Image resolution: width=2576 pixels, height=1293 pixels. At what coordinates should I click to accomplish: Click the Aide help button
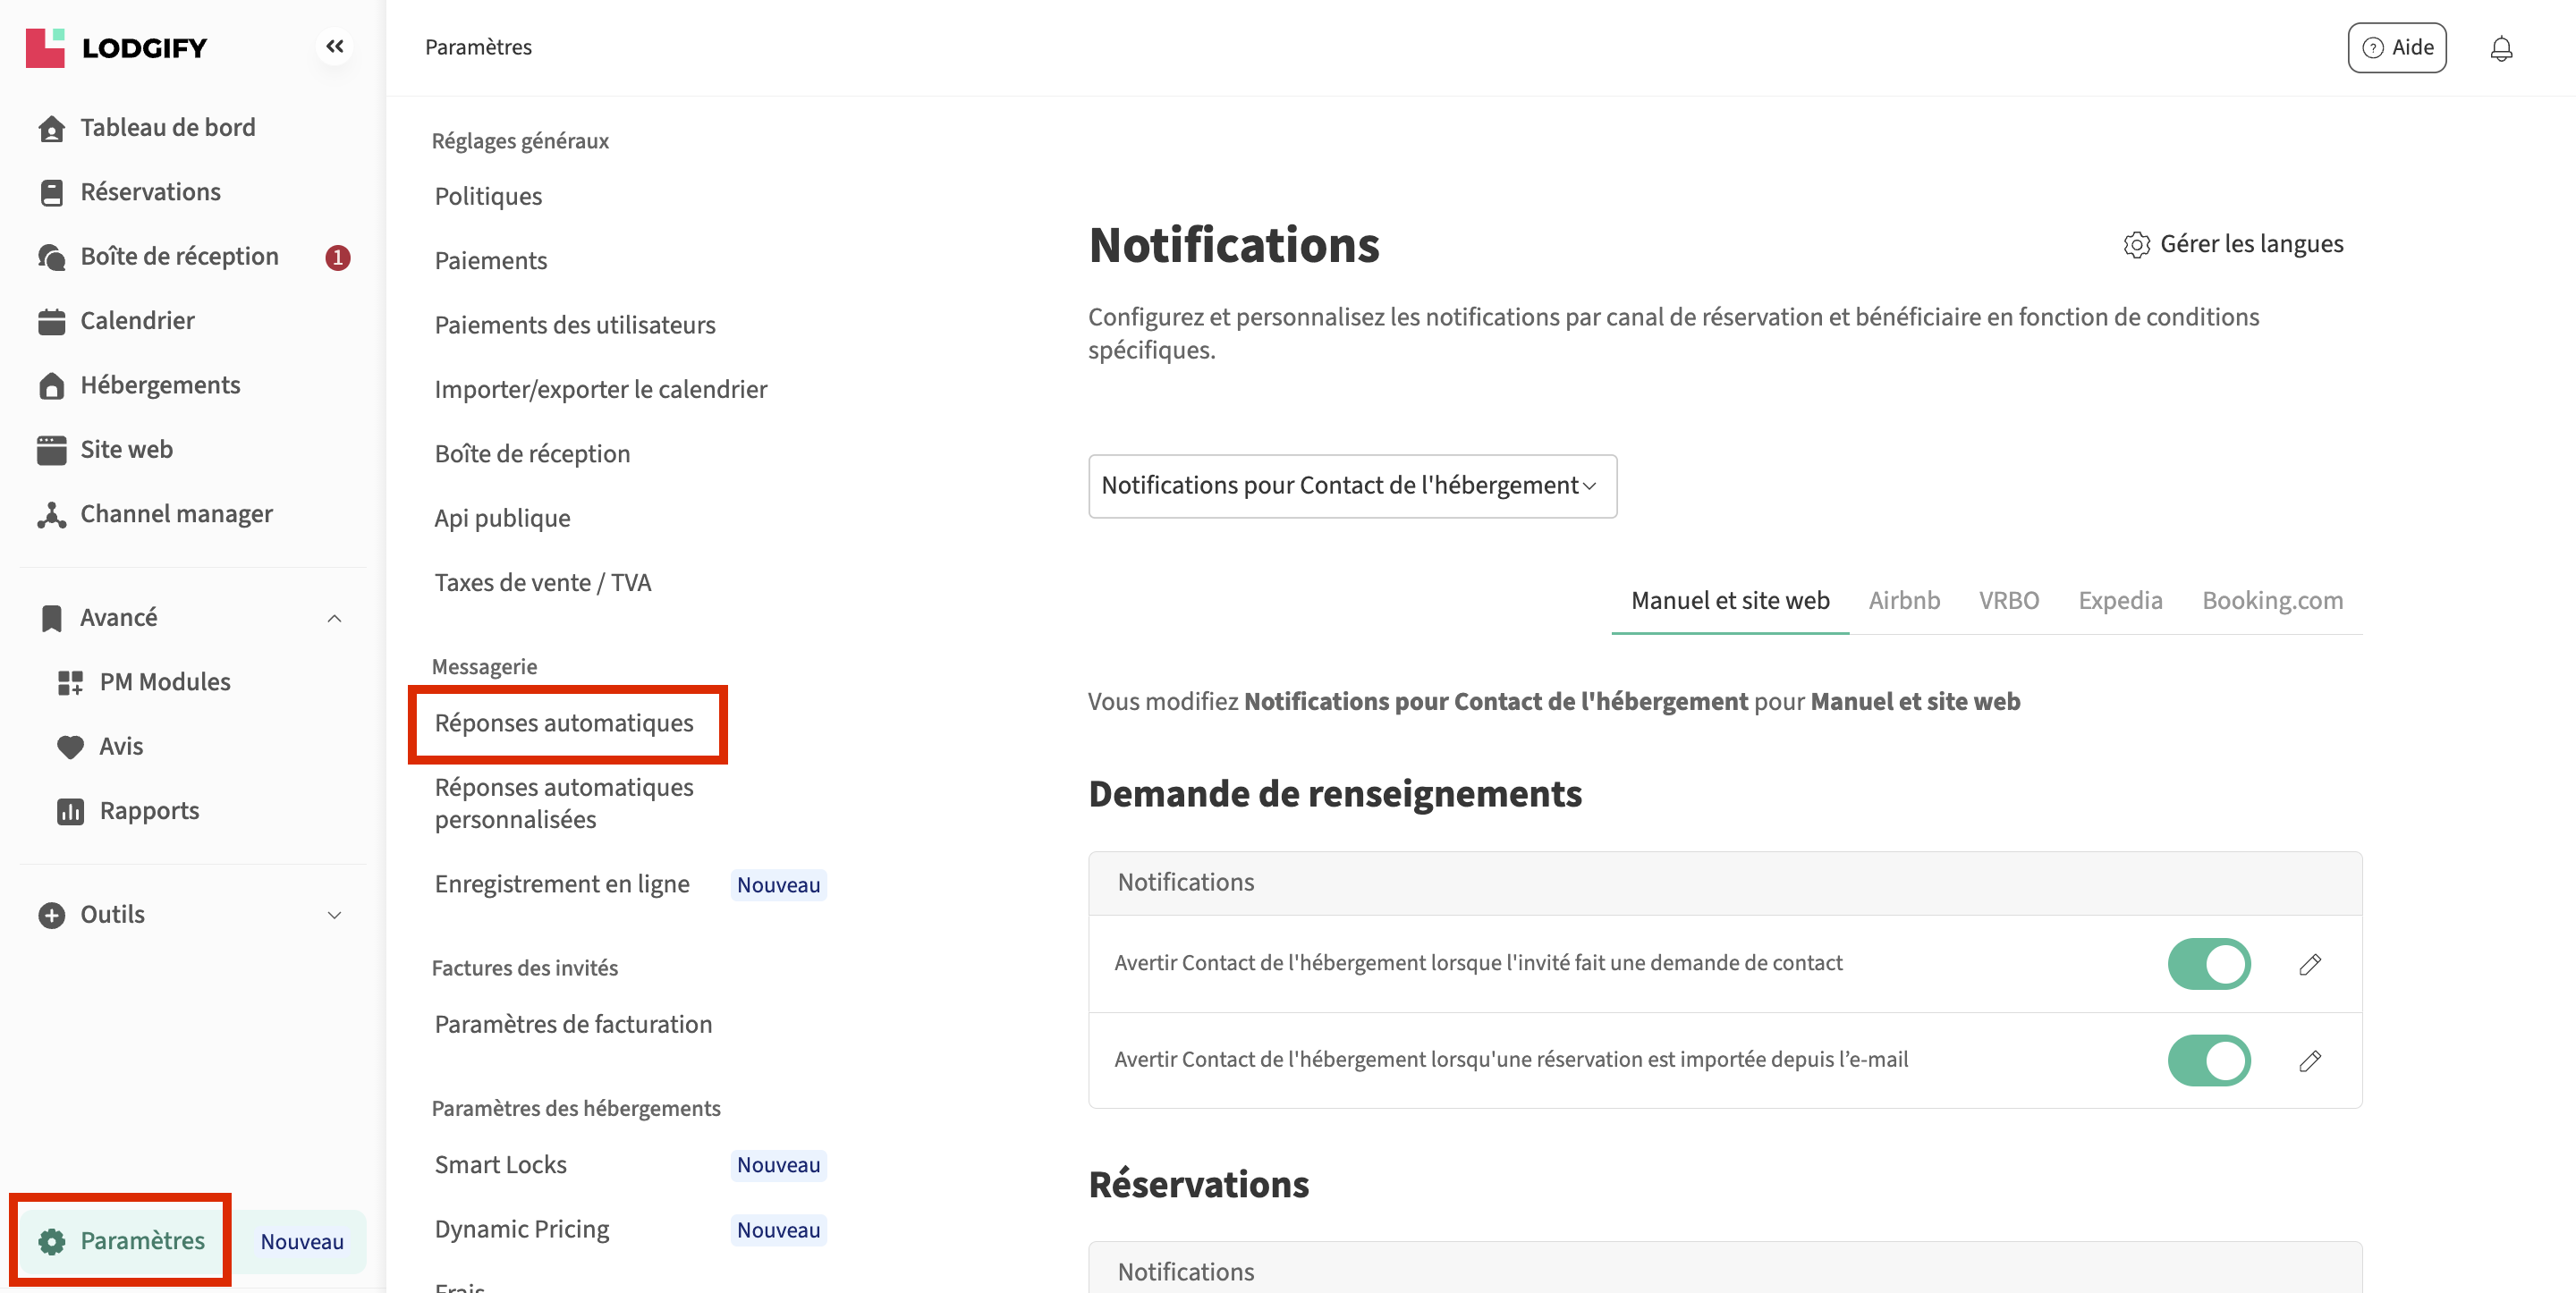point(2396,48)
